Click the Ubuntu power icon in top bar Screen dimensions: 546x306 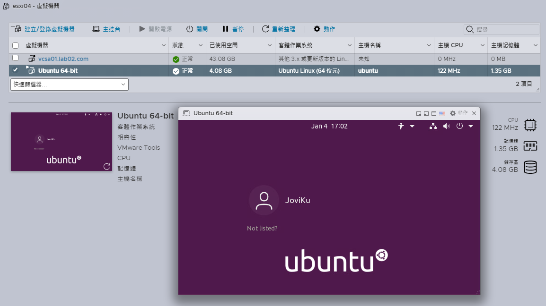[459, 126]
